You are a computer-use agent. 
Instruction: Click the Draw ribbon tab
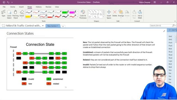coord(30,7)
